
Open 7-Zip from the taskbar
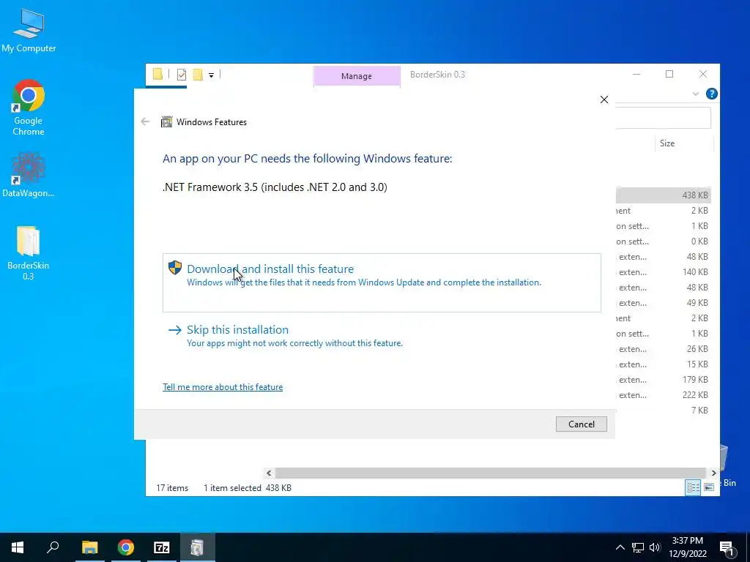point(162,547)
